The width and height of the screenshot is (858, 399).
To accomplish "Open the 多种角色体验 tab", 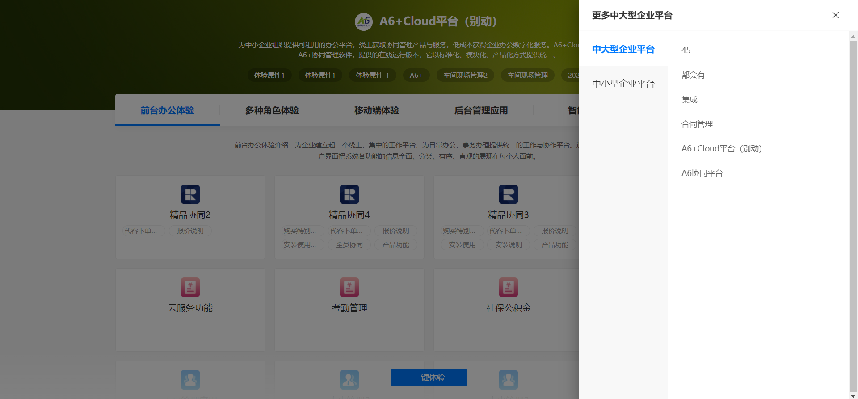I will tap(272, 110).
